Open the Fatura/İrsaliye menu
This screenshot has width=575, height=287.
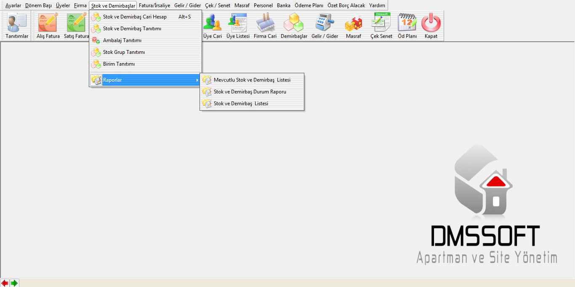coord(155,5)
